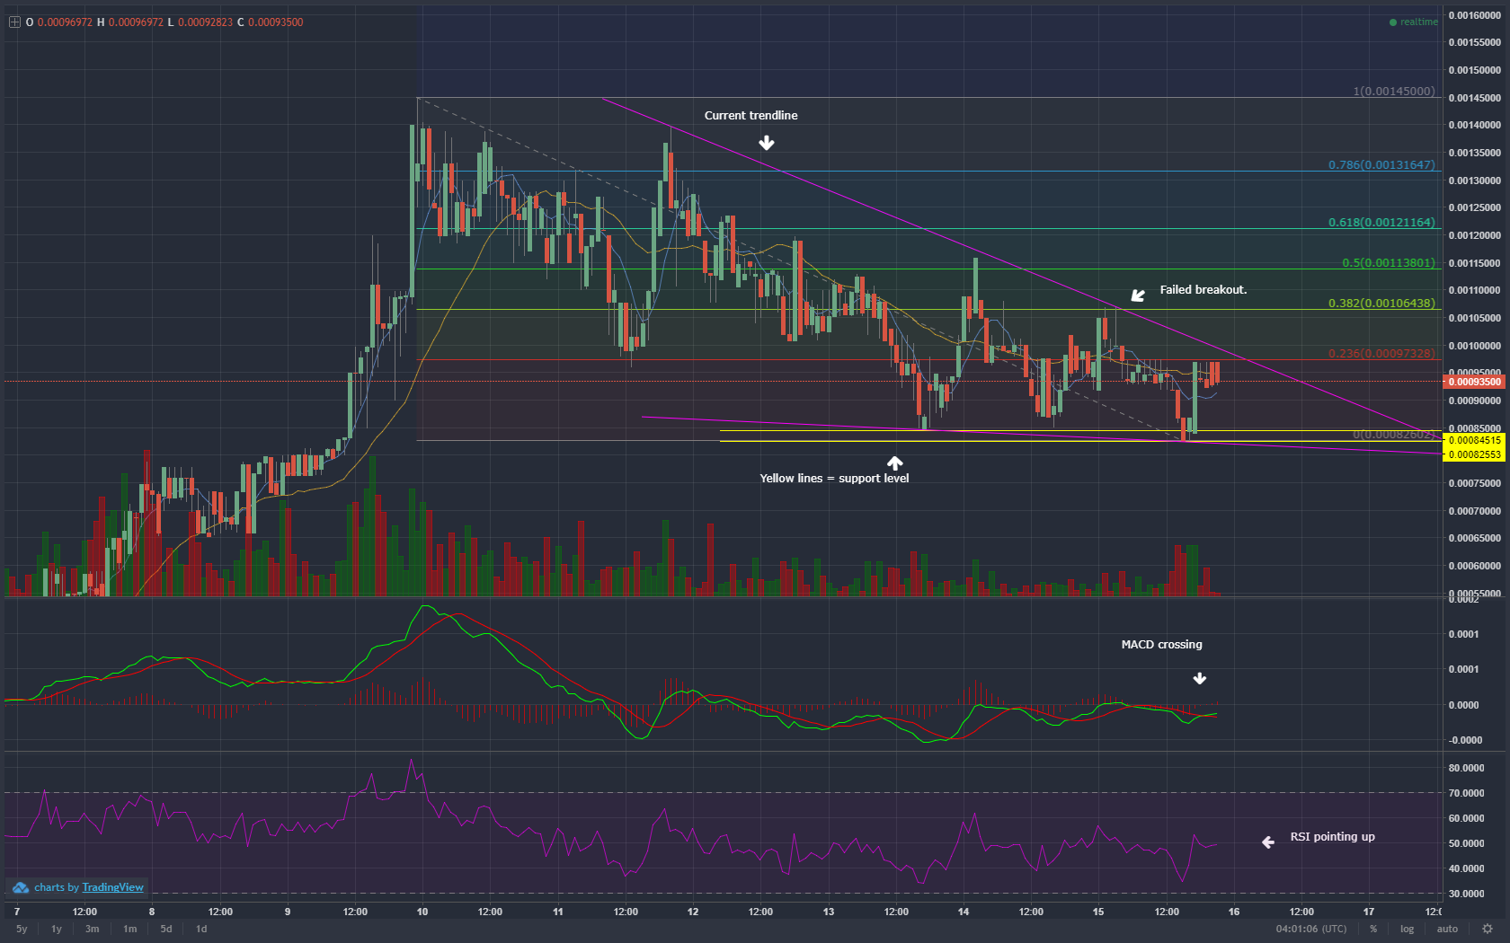Select the 'Current trendline' text annotation
Viewport: 1510px width, 943px height.
point(751,115)
